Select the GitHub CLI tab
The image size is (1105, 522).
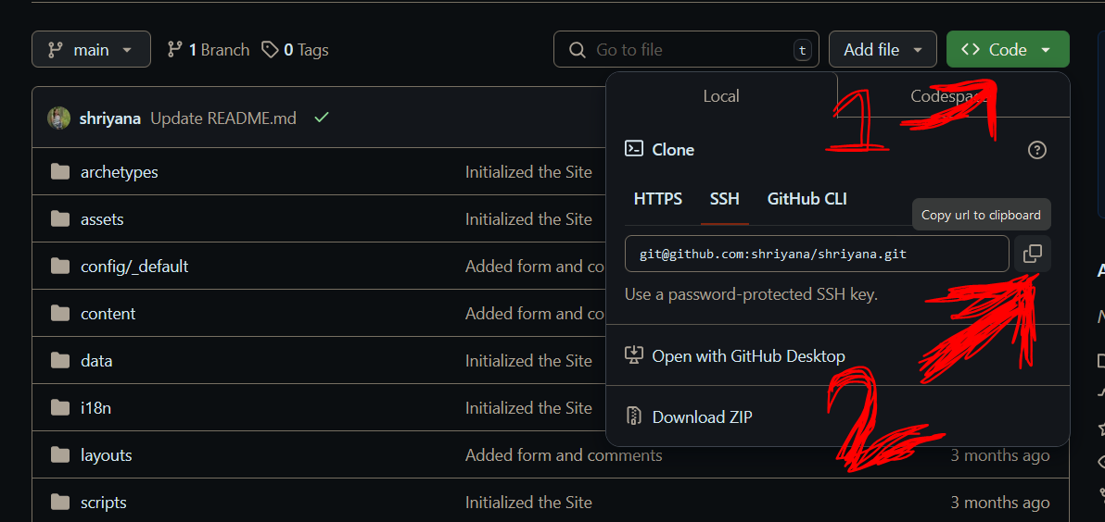(x=807, y=199)
